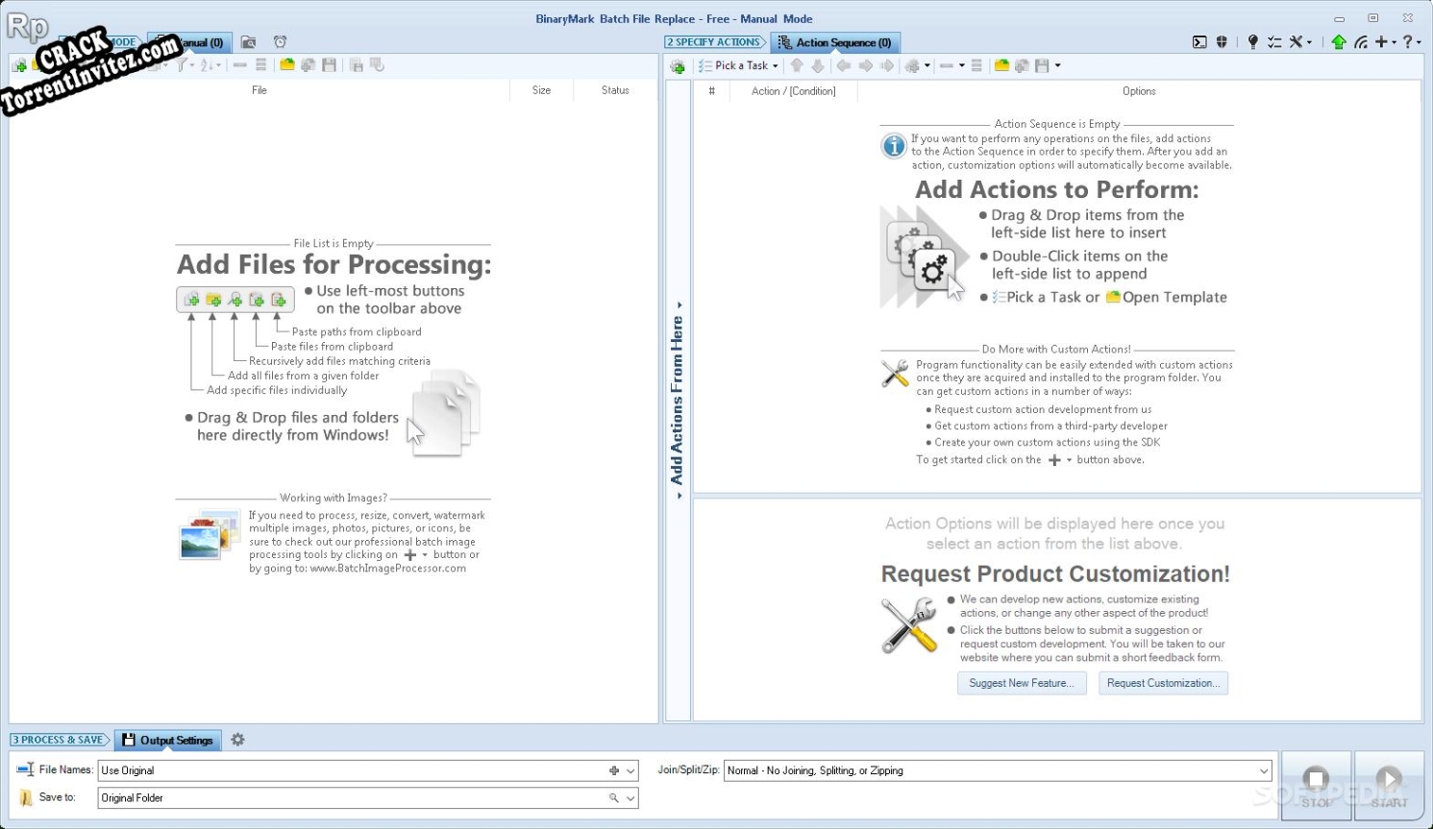Click the save action sequence floppy icon
The height and width of the screenshot is (829, 1433).
(x=1042, y=66)
